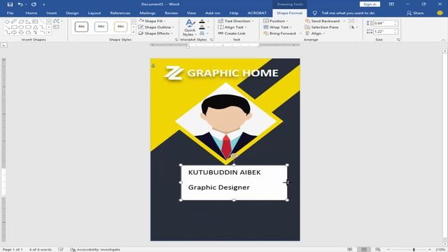Click the anchor icon on the page
The width and height of the screenshot is (448, 252).
coord(153,65)
